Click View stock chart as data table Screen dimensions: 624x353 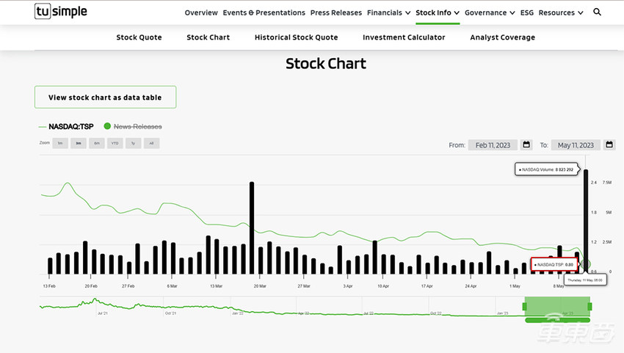tap(105, 97)
